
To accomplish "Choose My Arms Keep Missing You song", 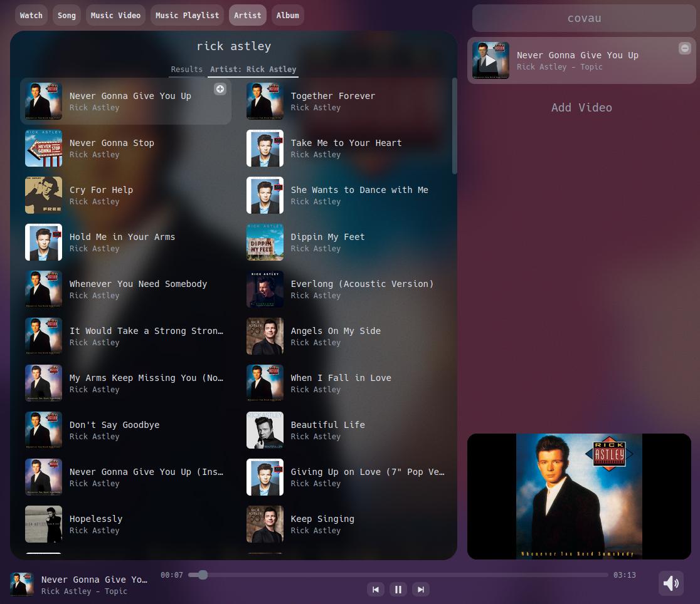I will (x=126, y=383).
